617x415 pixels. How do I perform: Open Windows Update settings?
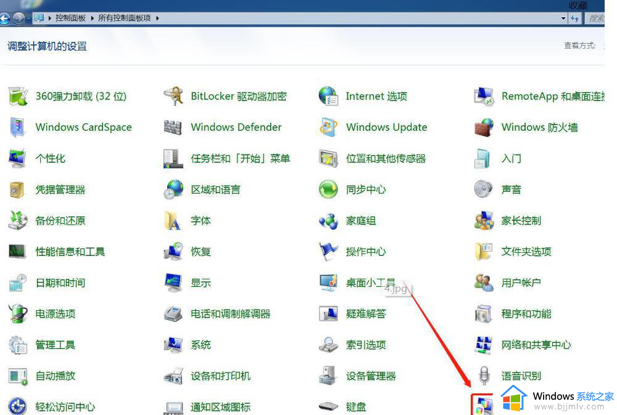[386, 128]
